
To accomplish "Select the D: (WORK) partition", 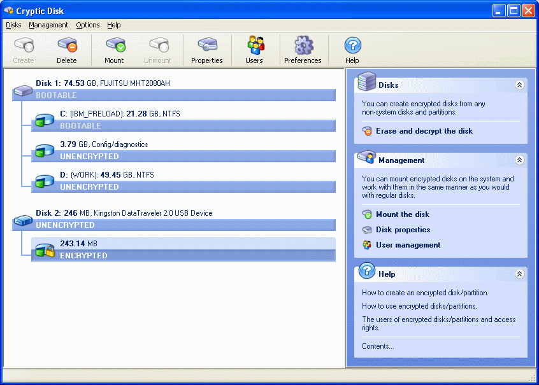I will click(106, 175).
